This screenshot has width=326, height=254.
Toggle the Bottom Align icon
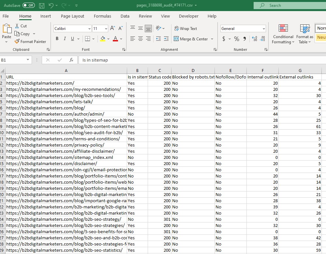click(148, 28)
